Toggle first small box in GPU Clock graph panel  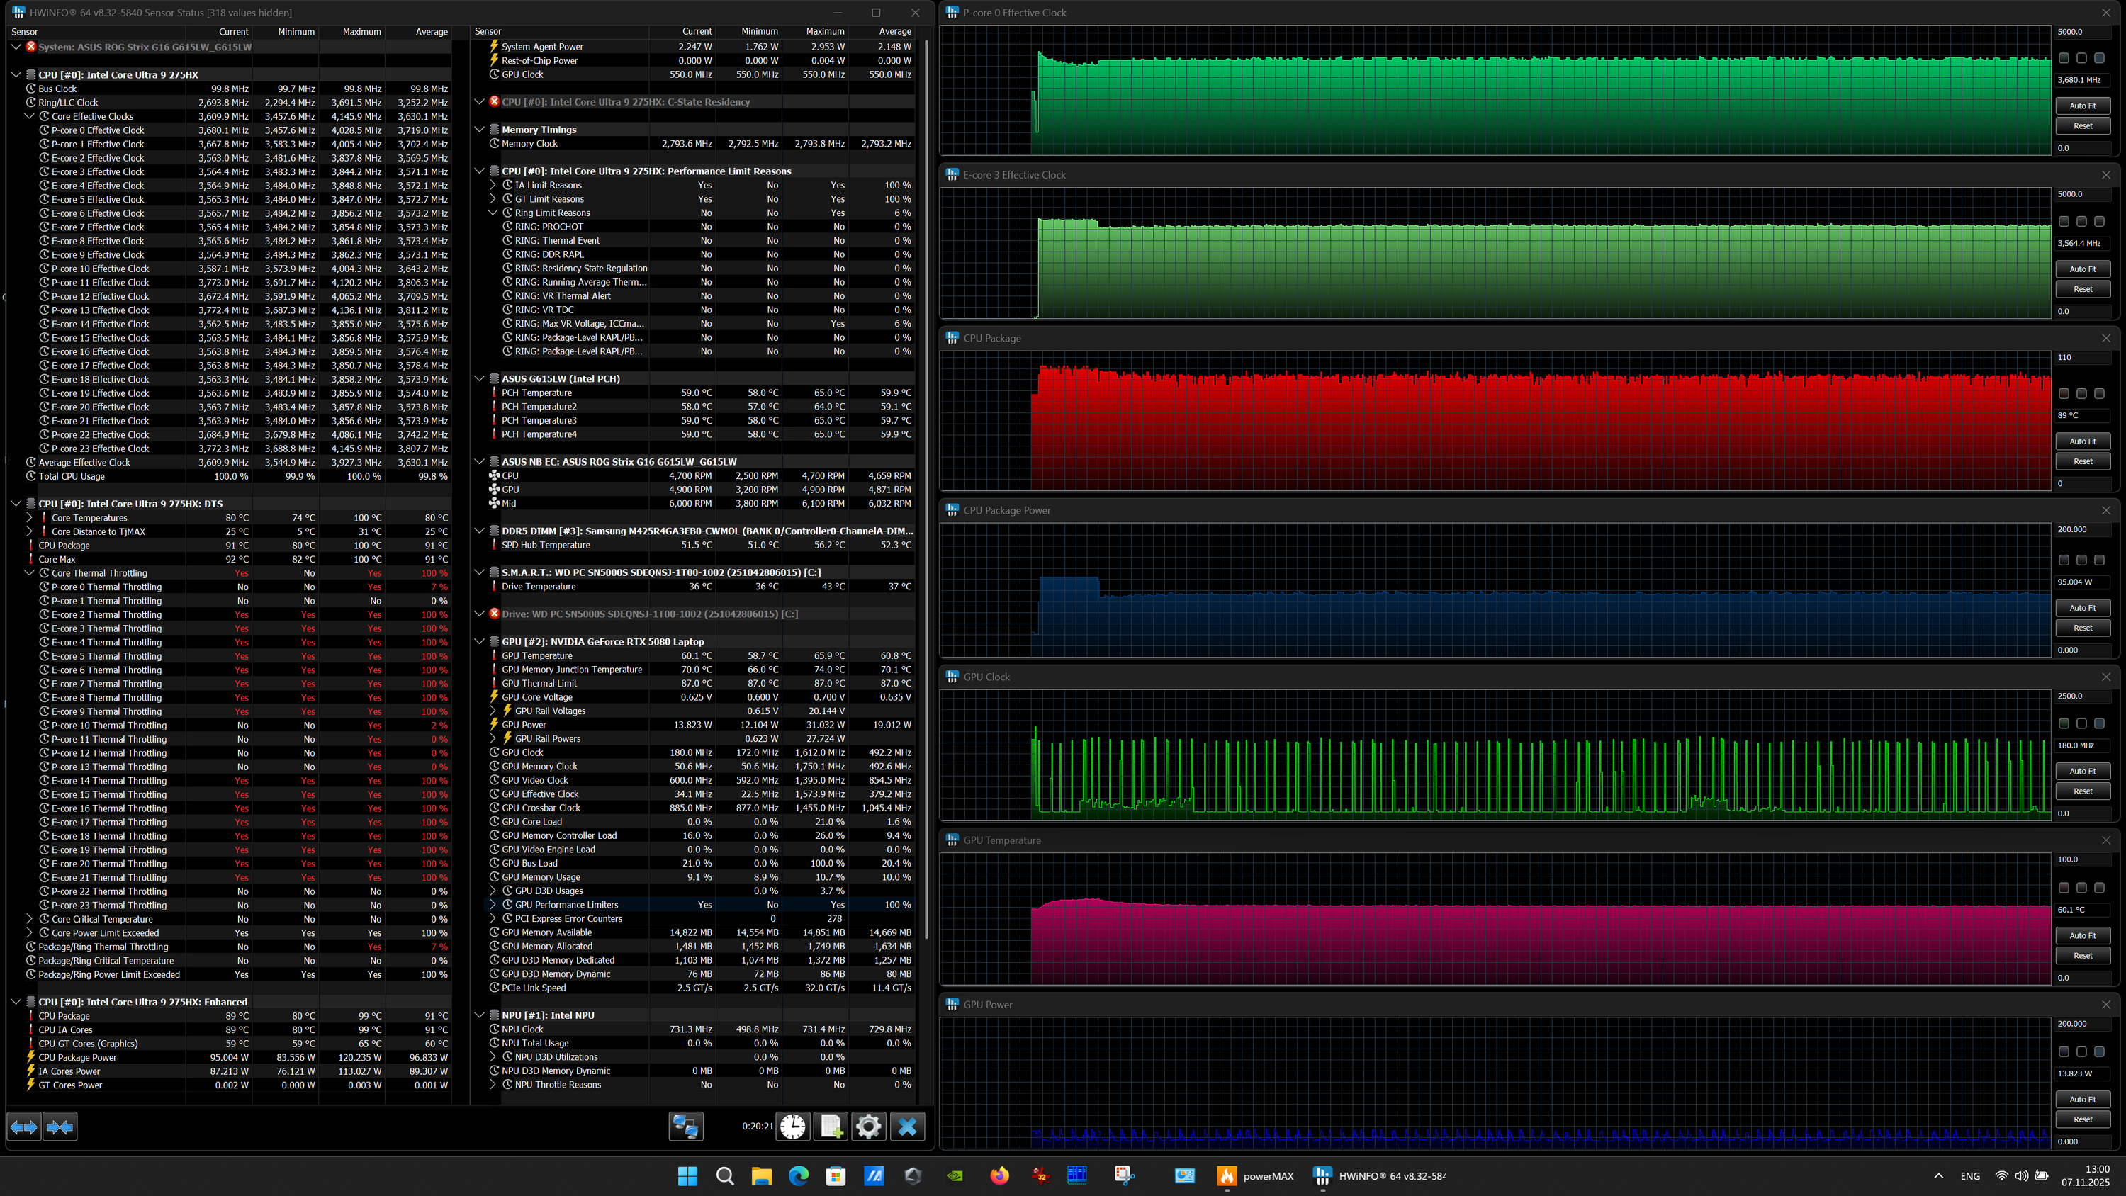point(2063,724)
